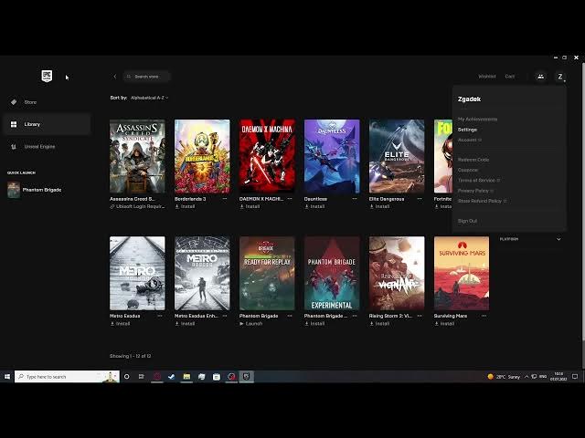
Task: Open Surviving Mars cover art
Action: [x=462, y=273]
